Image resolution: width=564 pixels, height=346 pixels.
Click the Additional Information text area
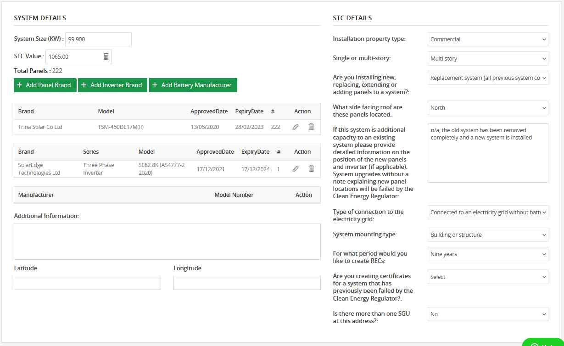(167, 241)
